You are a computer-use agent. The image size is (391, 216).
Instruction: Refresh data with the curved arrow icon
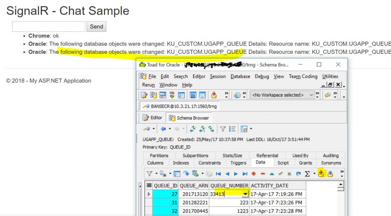coord(298,174)
